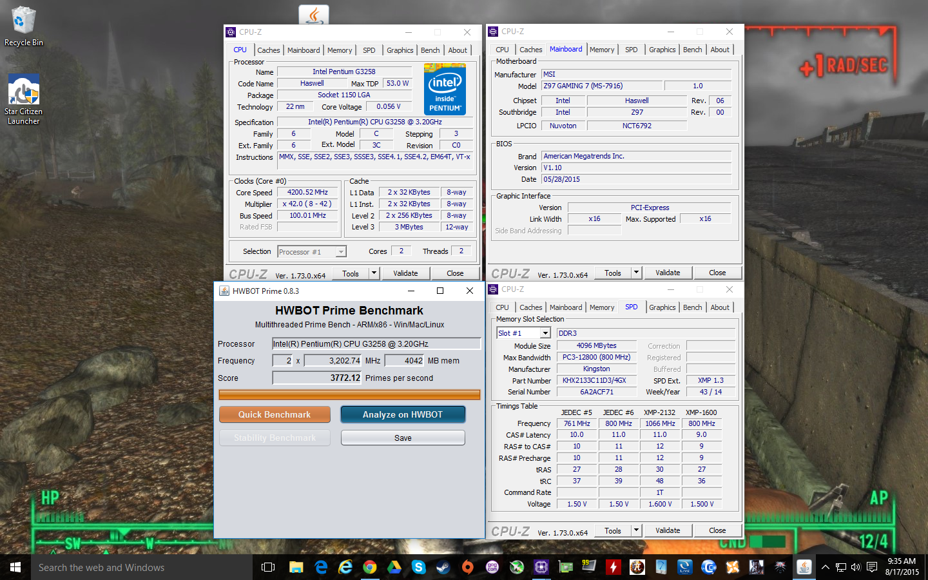The image size is (928, 580).
Task: Select the Recycle Bin desktop icon
Action: point(24,26)
